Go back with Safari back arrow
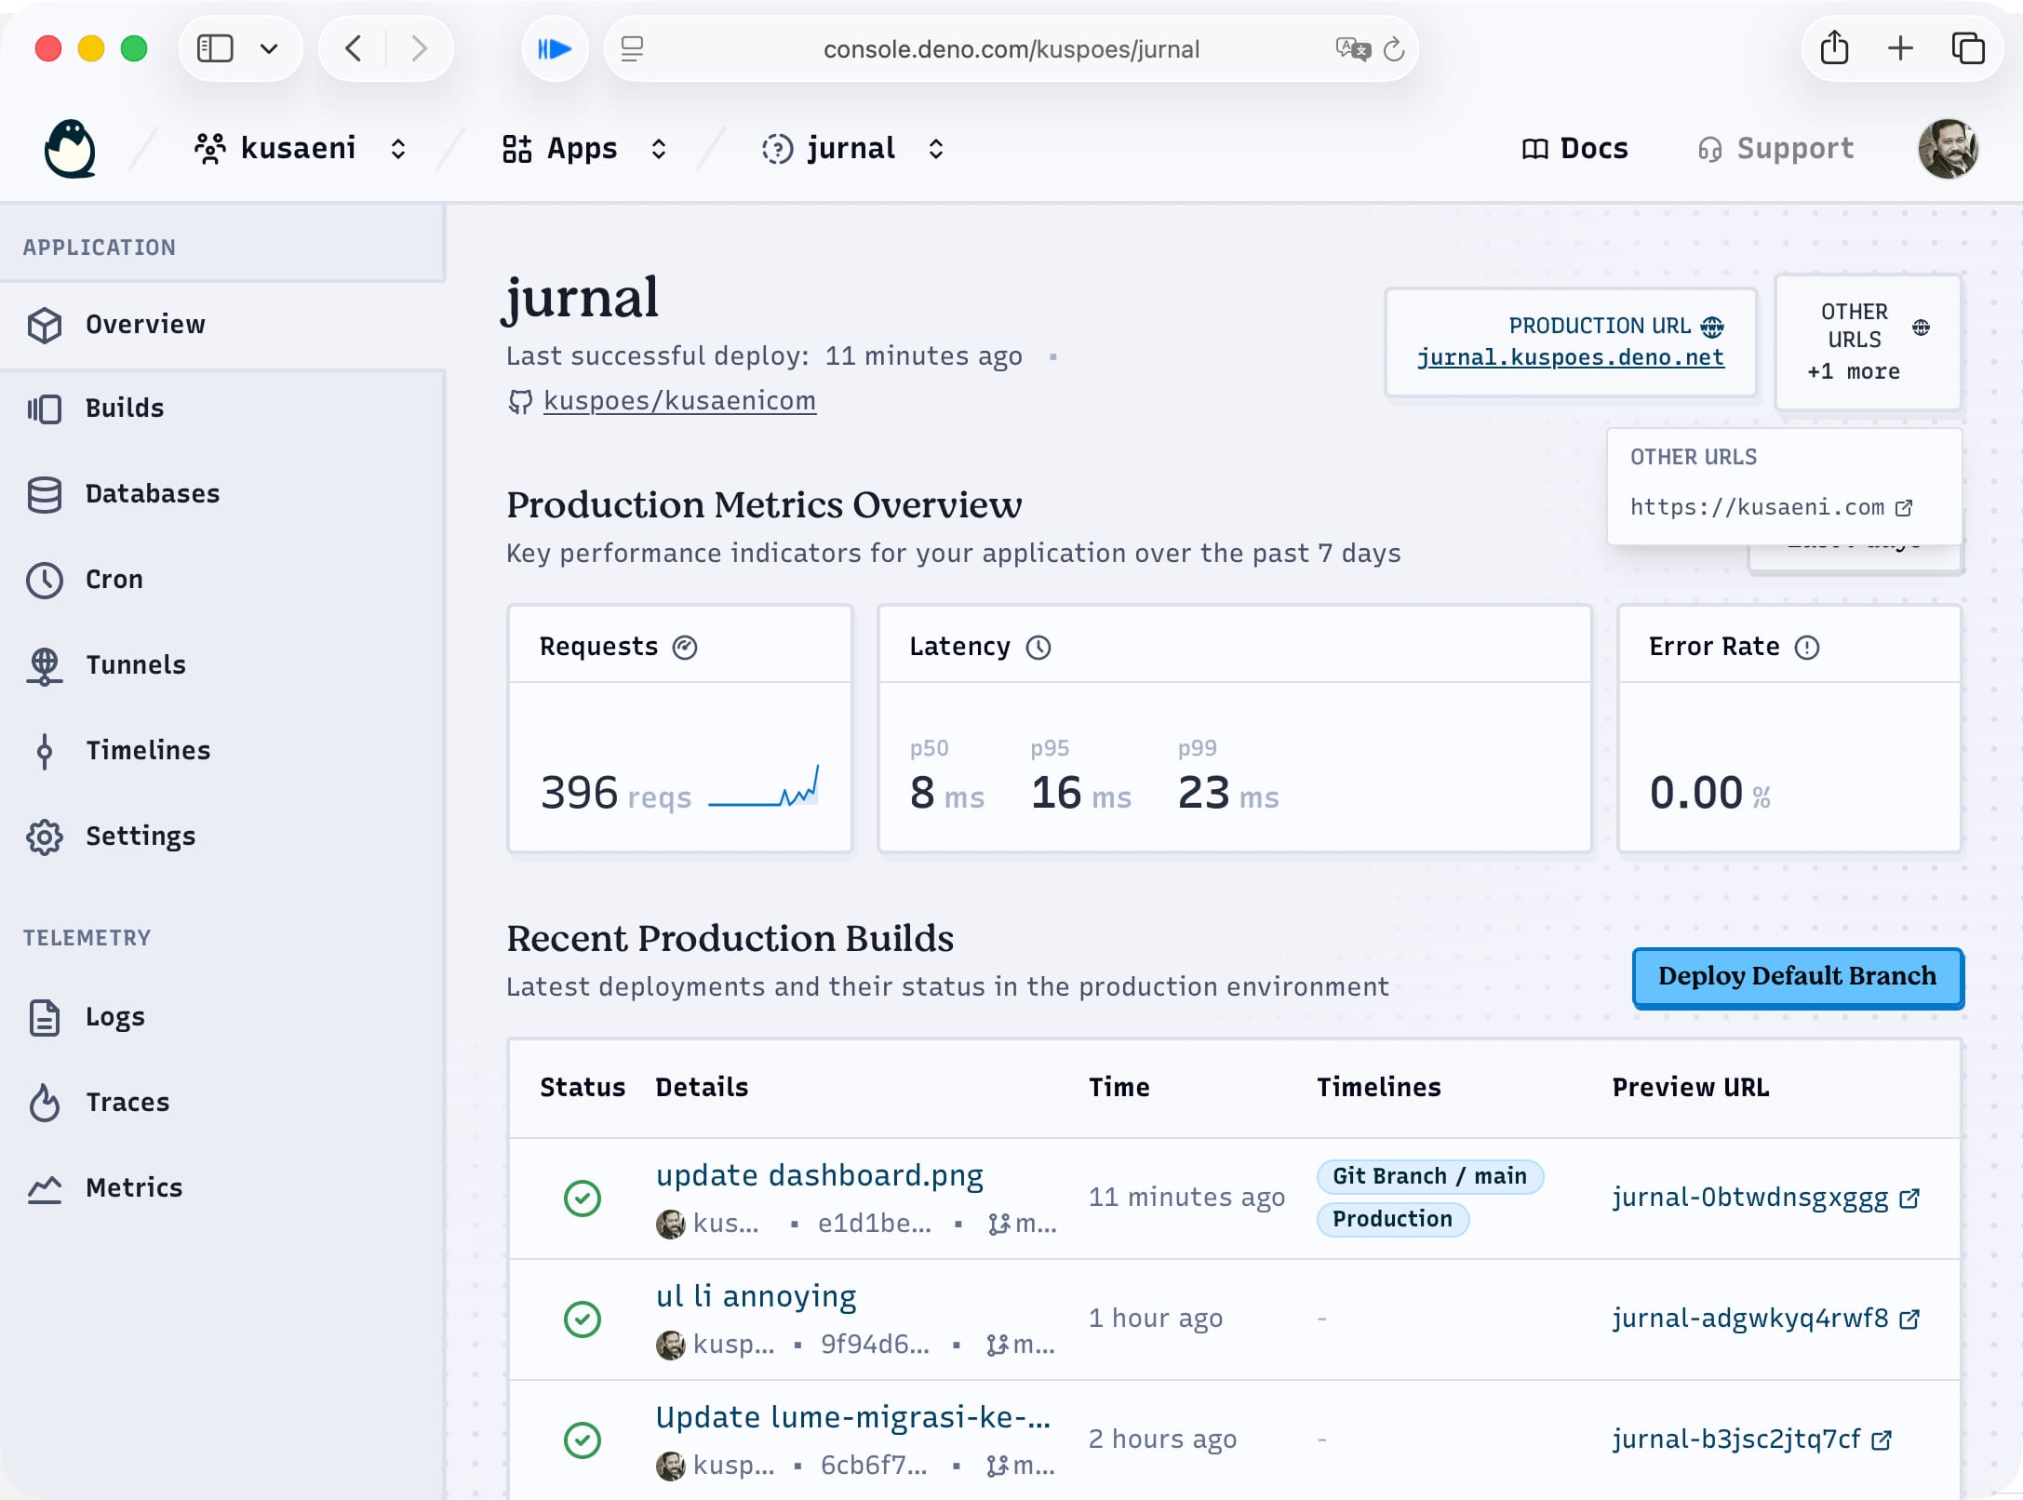Image resolution: width=2023 pixels, height=1500 pixels. click(353, 48)
